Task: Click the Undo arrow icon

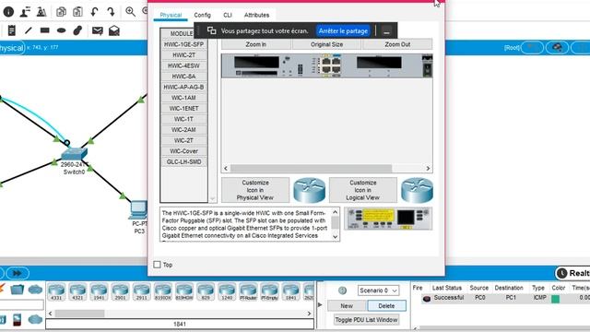Action: [94, 12]
